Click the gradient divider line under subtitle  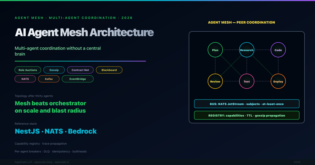pos(80,61)
